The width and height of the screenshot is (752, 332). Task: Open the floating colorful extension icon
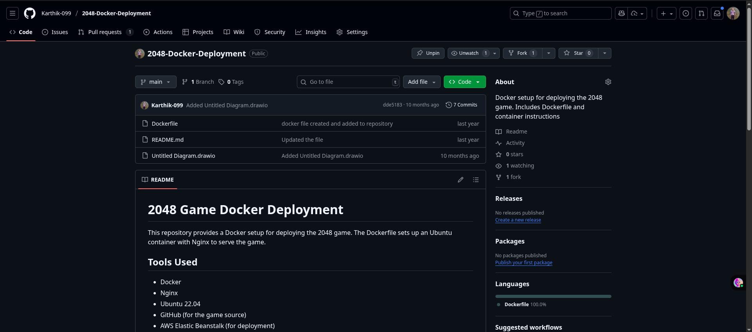pyautogui.click(x=738, y=283)
